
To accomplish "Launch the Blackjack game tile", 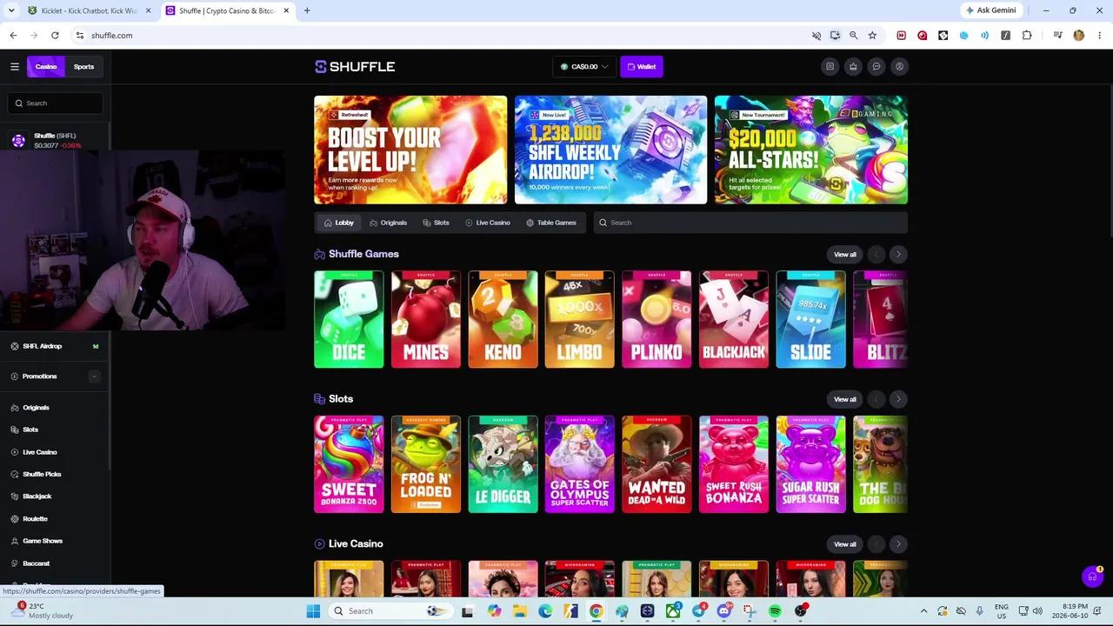I will 734,319.
